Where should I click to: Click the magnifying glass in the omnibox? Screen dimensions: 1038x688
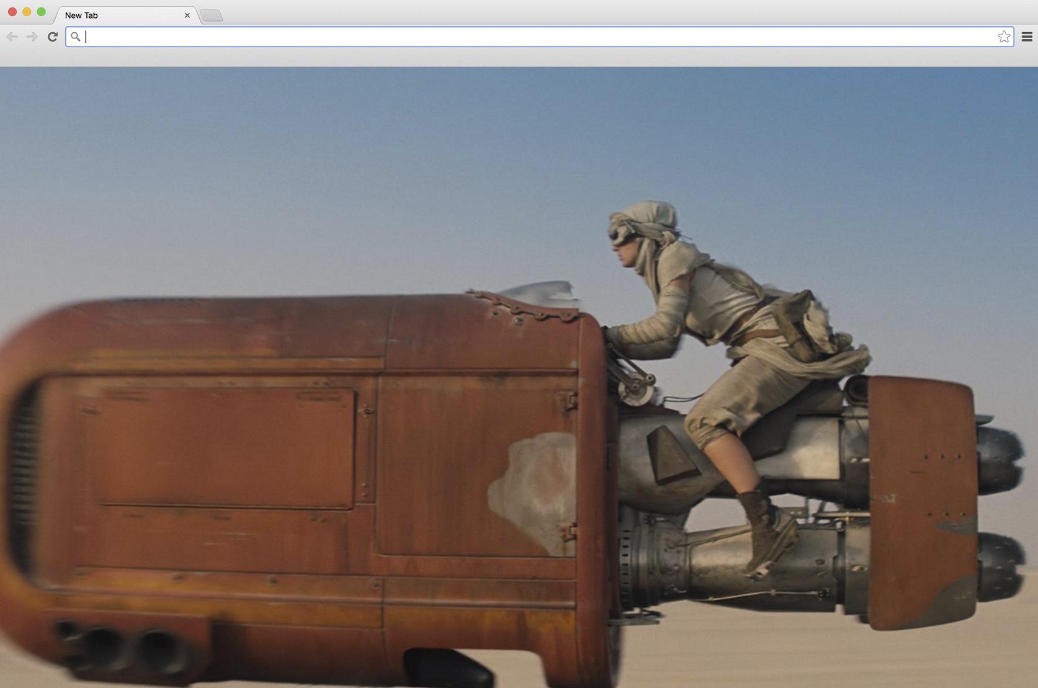click(76, 37)
